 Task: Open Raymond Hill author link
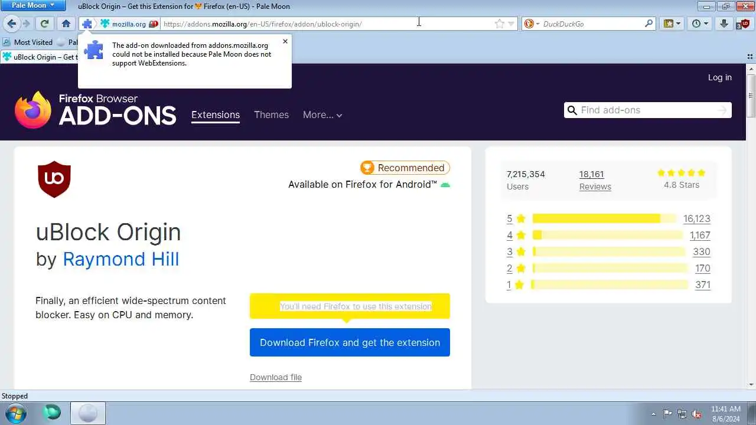point(120,259)
